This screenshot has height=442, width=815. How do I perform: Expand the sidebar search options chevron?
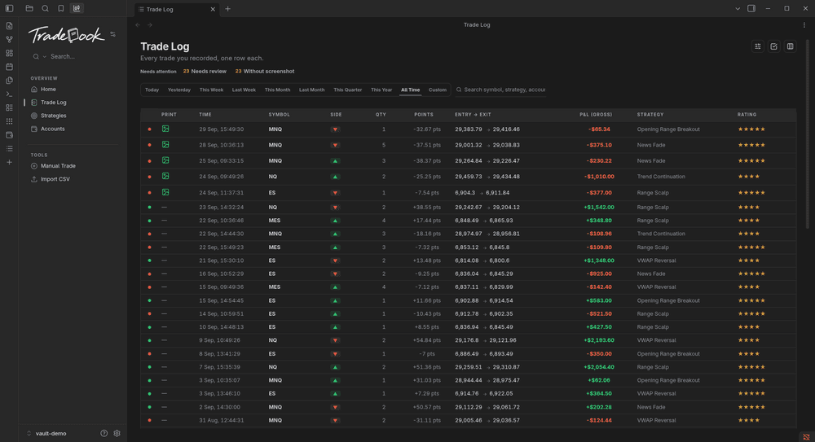pyautogui.click(x=45, y=57)
